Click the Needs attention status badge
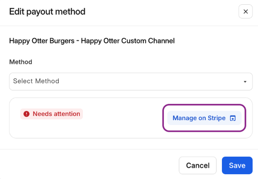 (52, 114)
